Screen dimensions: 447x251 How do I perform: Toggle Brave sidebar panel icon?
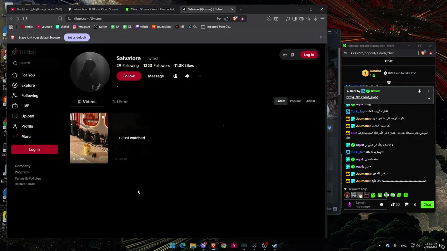[x=294, y=18]
